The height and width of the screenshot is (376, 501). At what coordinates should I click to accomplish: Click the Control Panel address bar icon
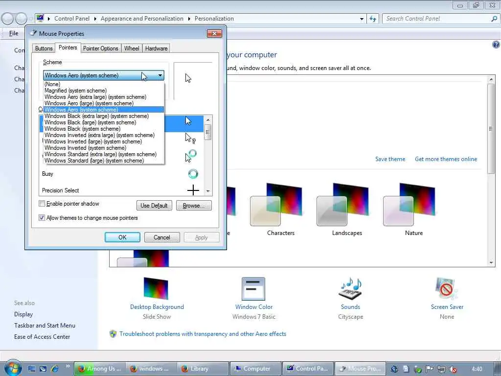point(40,18)
